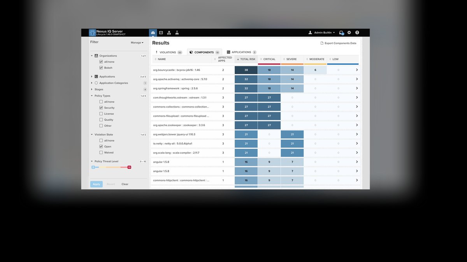This screenshot has width=467, height=262.
Task: Open row details arrow for io.netty
Action: click(x=357, y=143)
